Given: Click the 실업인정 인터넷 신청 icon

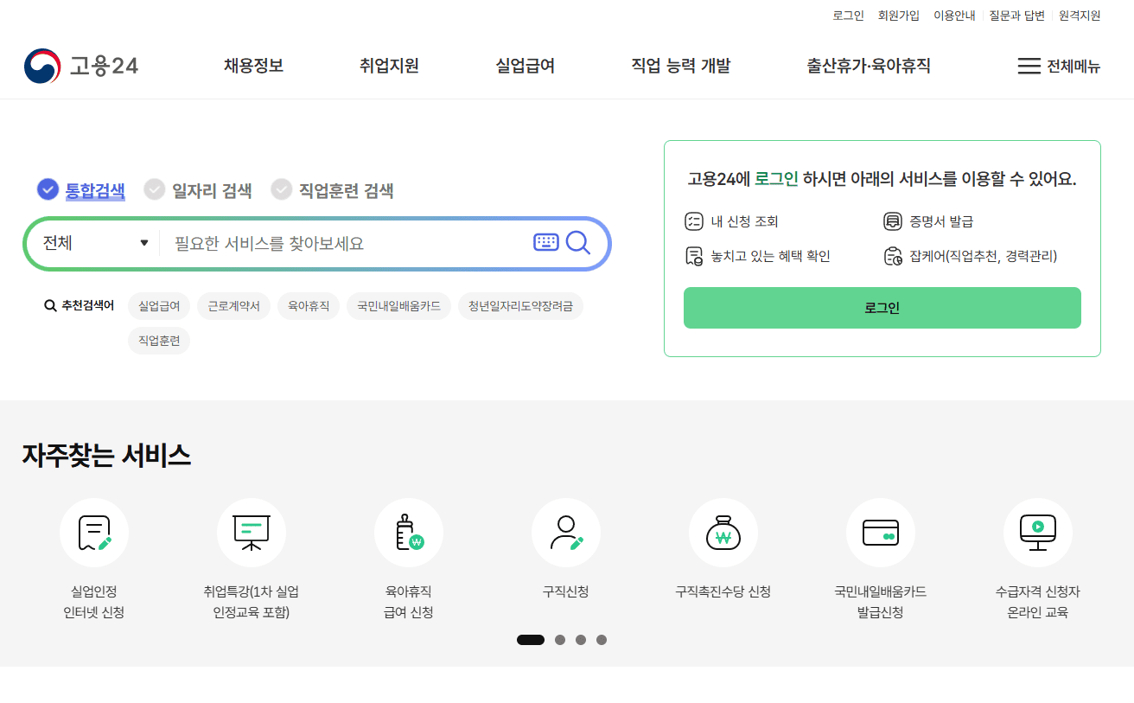Looking at the screenshot, I should (93, 533).
